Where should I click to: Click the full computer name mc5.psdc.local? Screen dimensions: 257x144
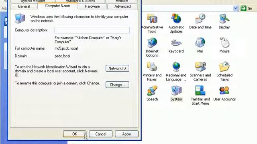pos(66,48)
